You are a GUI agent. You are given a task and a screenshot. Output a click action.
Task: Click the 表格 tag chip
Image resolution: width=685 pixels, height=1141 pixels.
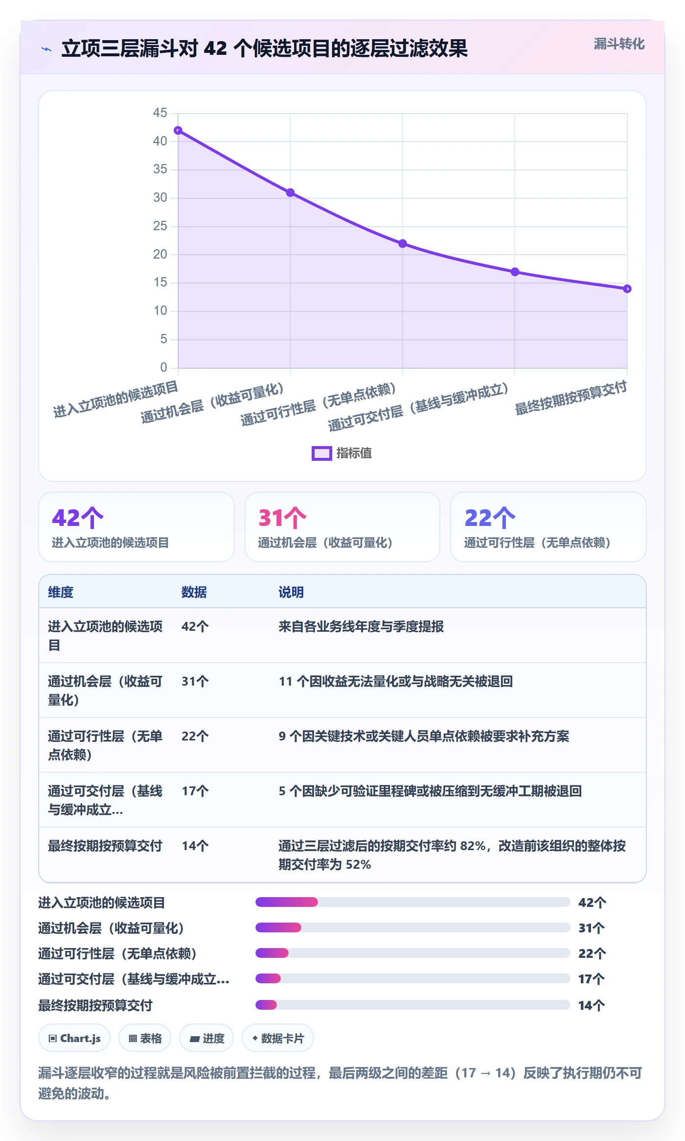[x=145, y=1038]
